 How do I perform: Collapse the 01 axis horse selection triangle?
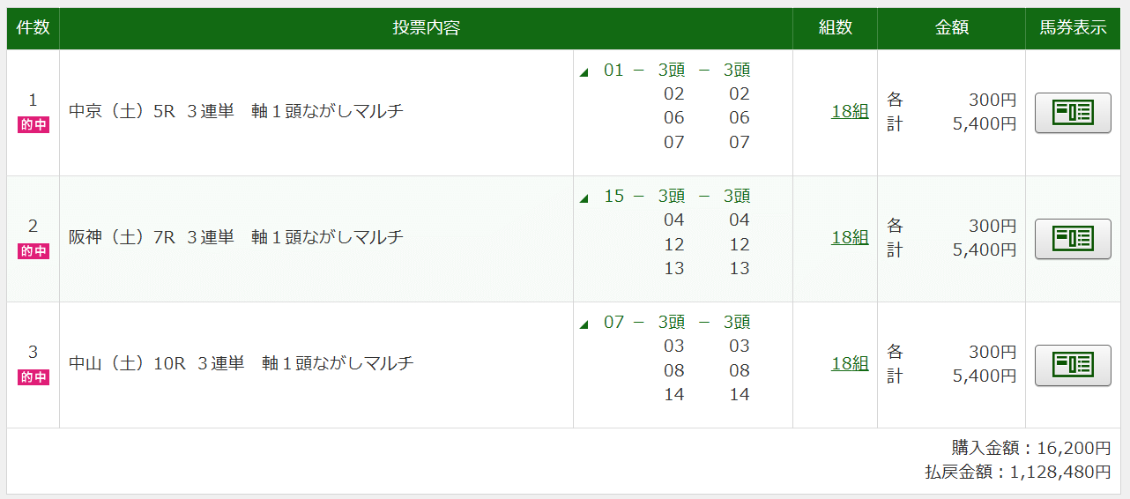pyautogui.click(x=584, y=72)
